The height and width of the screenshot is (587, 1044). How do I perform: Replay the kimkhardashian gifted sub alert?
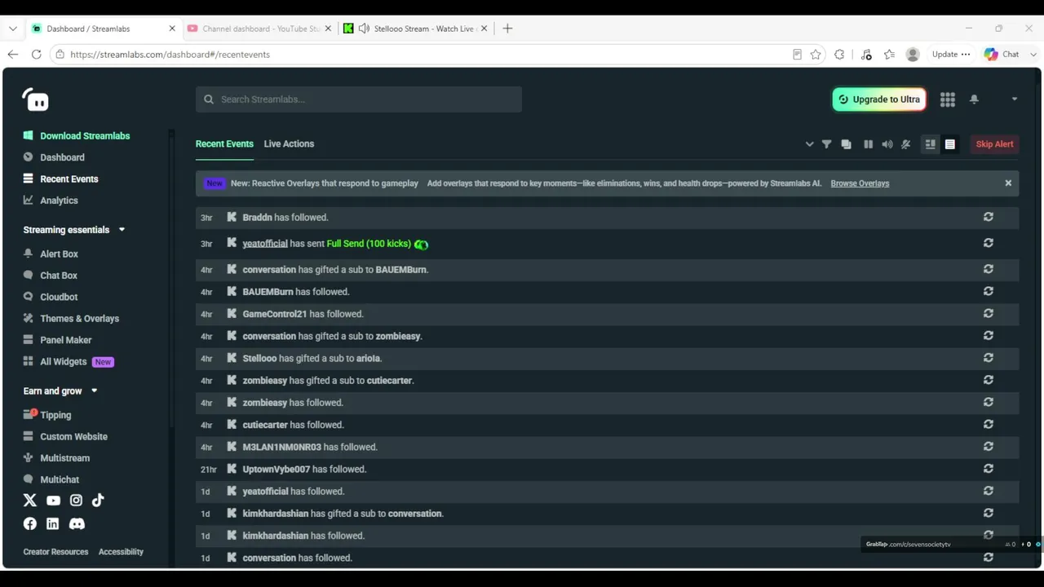click(x=988, y=513)
